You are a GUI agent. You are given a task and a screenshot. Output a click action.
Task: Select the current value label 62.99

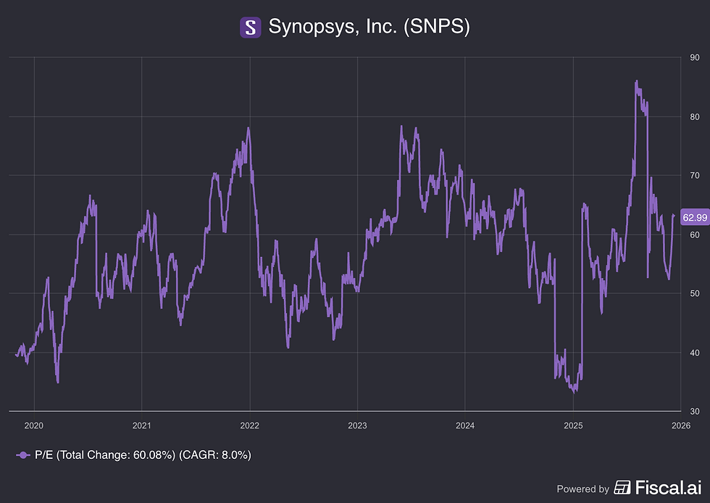pos(695,218)
